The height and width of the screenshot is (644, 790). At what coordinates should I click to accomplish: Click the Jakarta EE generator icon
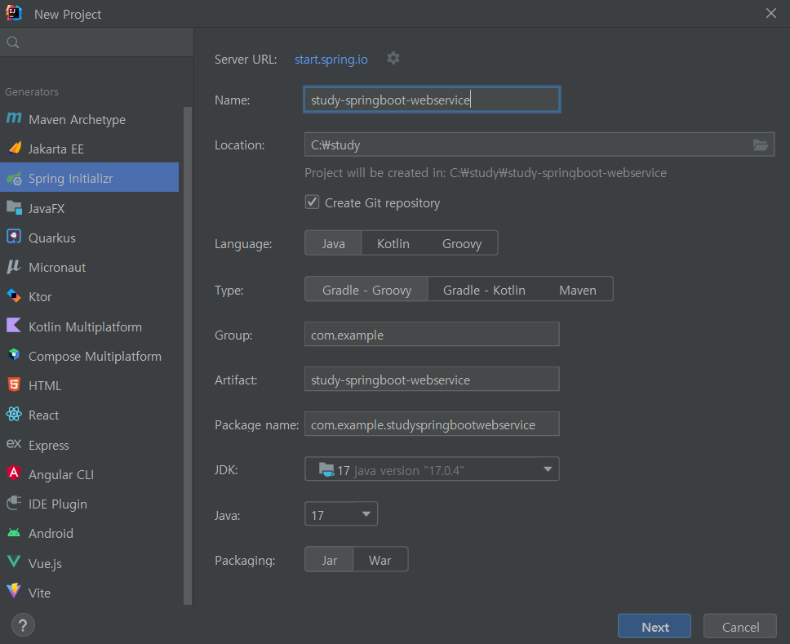pyautogui.click(x=15, y=149)
